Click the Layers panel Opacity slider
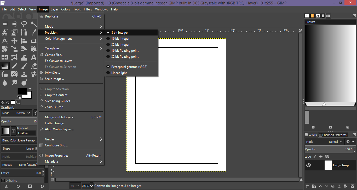 tap(329, 149)
